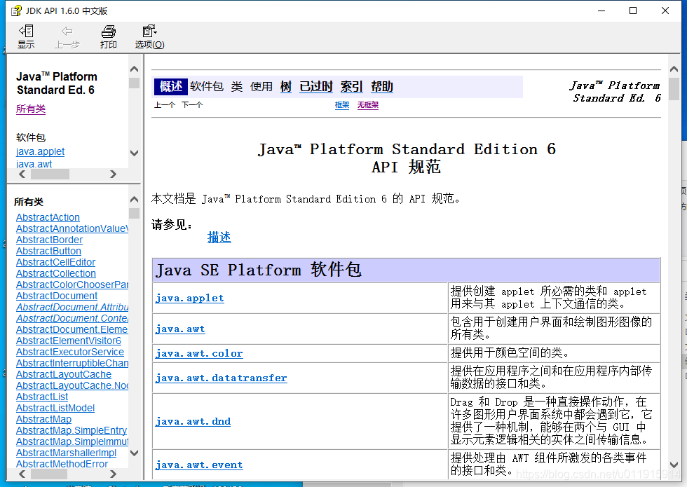Switch to the 软件包 tab

[206, 86]
